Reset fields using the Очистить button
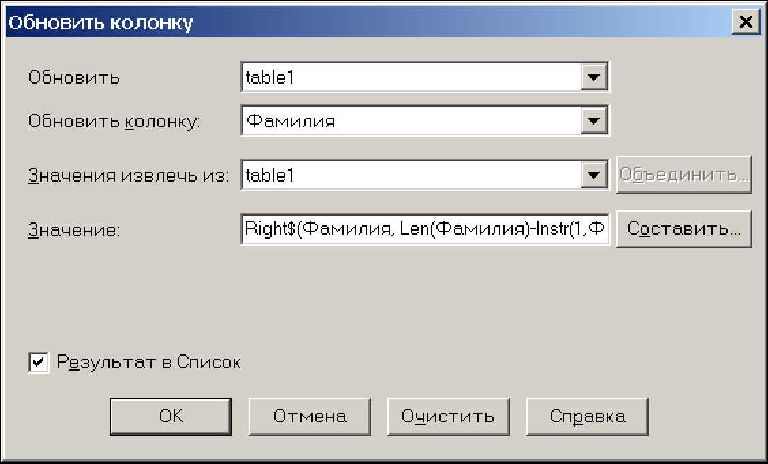The width and height of the screenshot is (768, 464). click(x=447, y=416)
